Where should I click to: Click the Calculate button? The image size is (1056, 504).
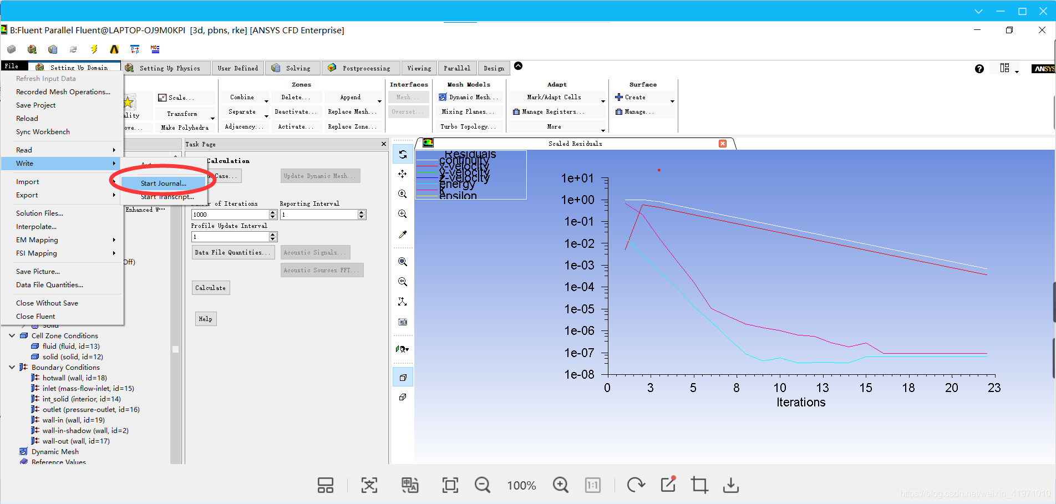pyautogui.click(x=211, y=288)
